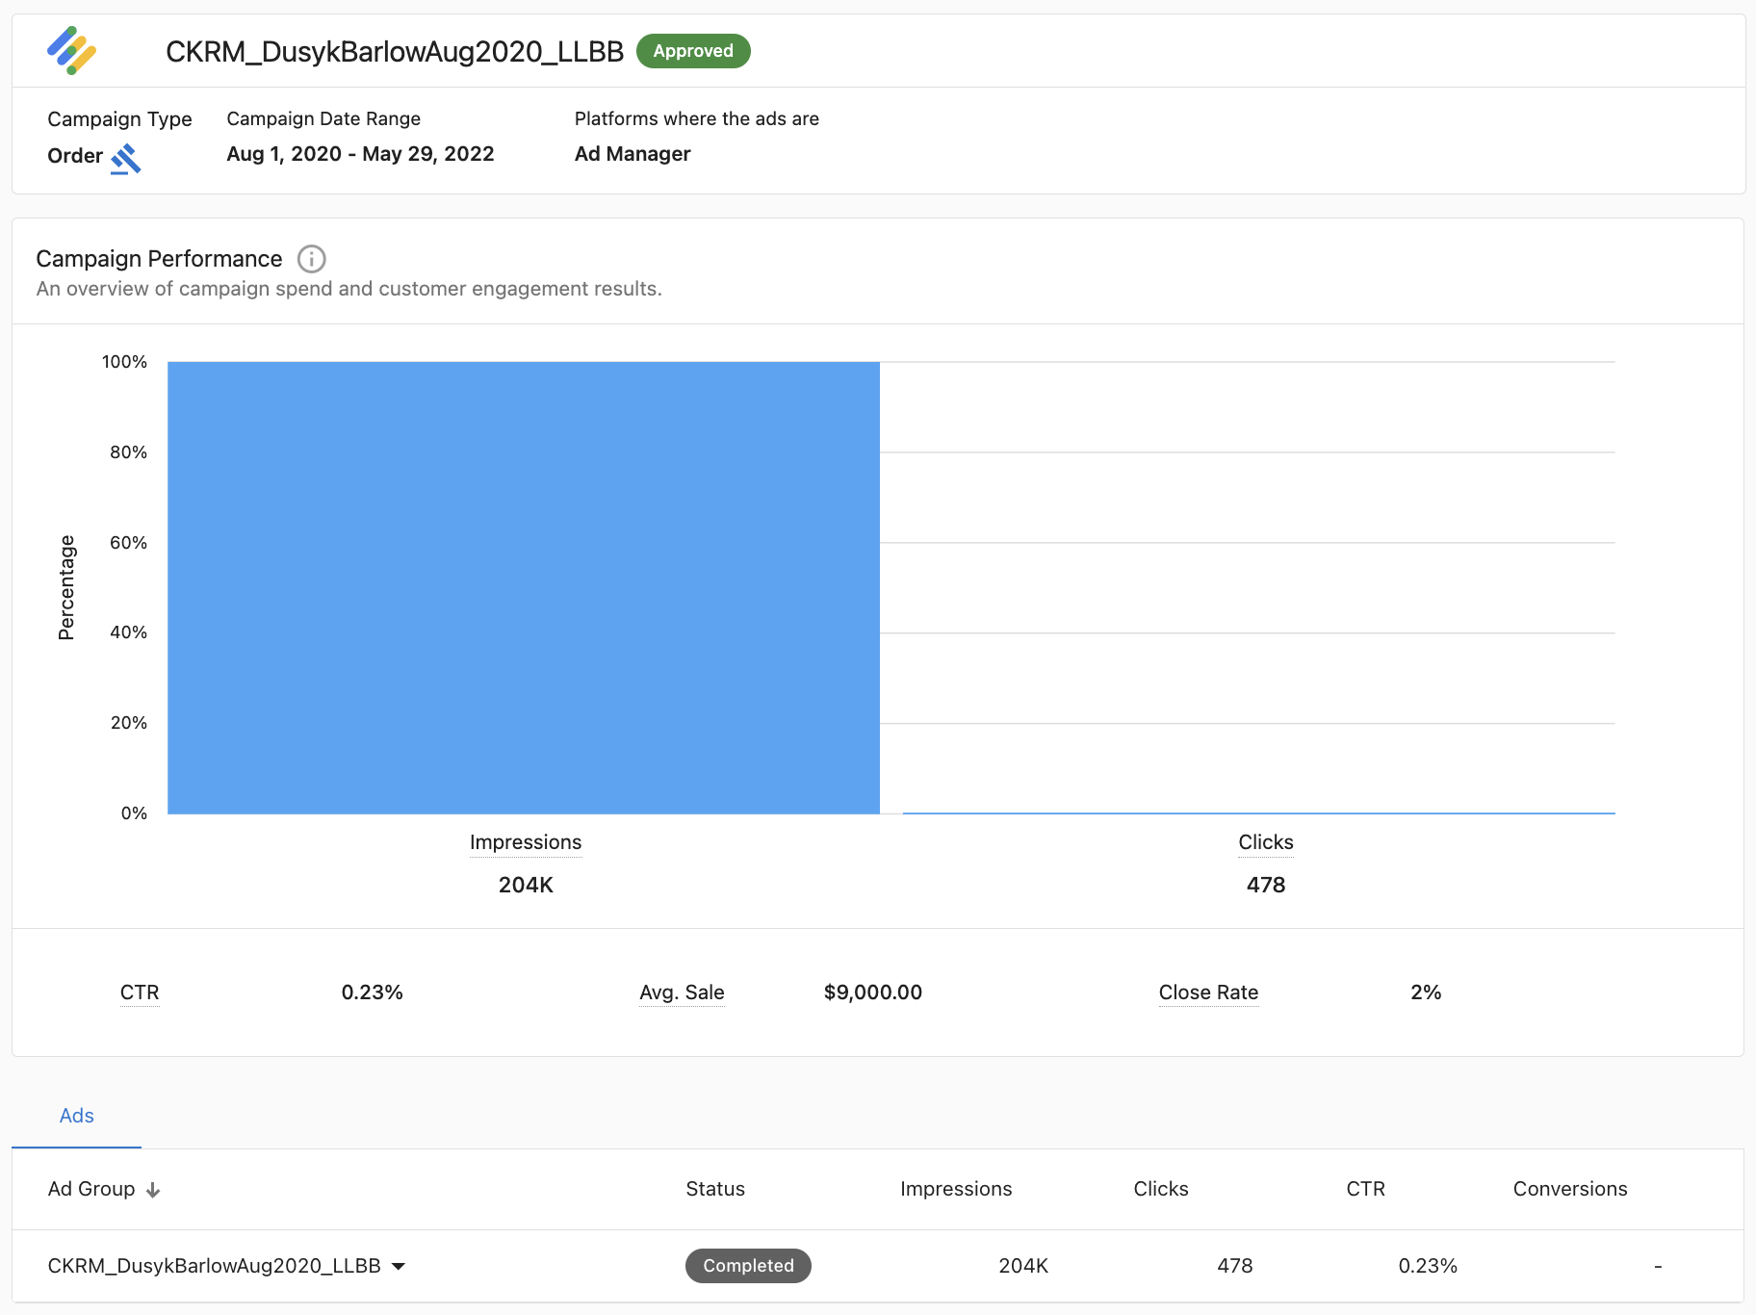
Task: Click the Avg. Sale metric label
Action: (682, 993)
